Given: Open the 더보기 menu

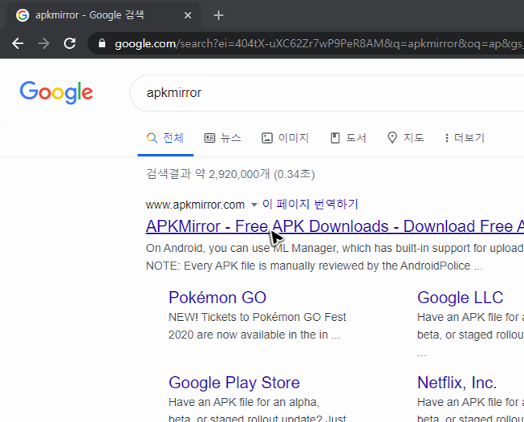Looking at the screenshot, I should point(465,138).
